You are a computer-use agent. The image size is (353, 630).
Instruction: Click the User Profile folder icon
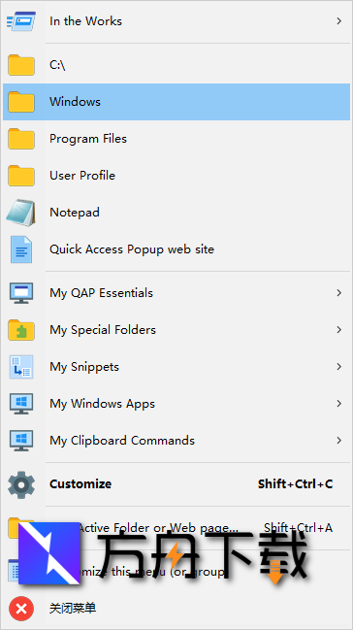(21, 176)
